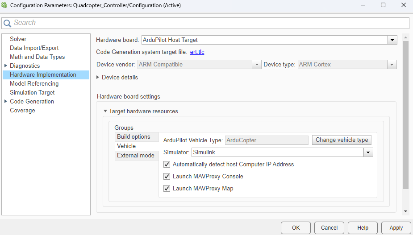
Task: Open Data Import/Export settings
Action: tap(34, 48)
